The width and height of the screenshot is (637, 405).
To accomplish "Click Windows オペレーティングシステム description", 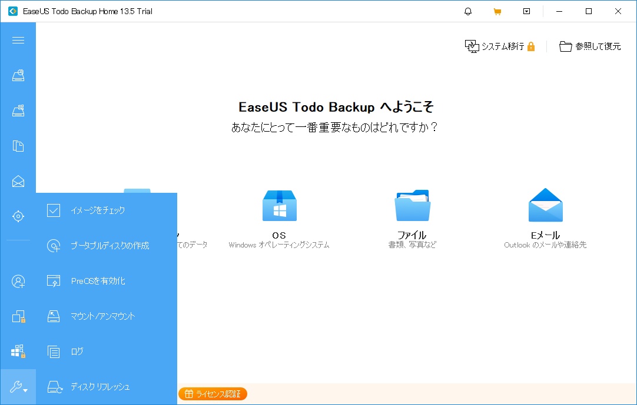I will [x=279, y=245].
